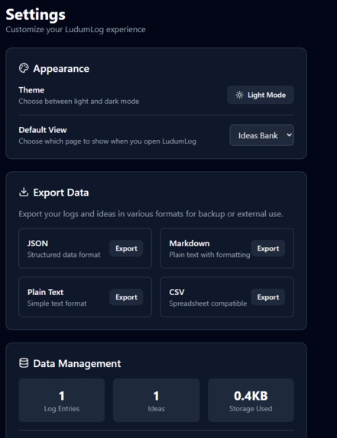Export data in JSON format

pos(126,248)
